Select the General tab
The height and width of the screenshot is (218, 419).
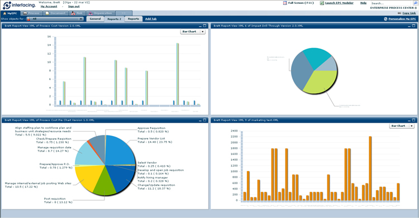[x=95, y=19]
